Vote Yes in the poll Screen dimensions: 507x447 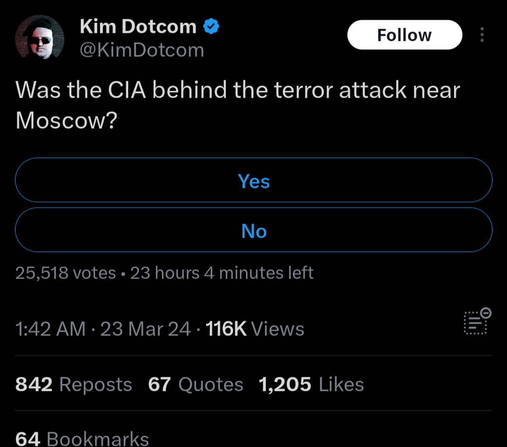coord(253,180)
